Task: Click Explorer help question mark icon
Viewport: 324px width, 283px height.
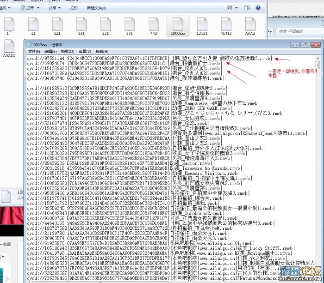Action: click(x=258, y=8)
